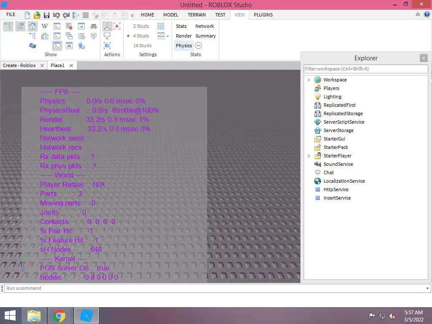Viewport: 432px width, 324px height.
Task: Select SoundService in the Explorer
Action: (338, 164)
